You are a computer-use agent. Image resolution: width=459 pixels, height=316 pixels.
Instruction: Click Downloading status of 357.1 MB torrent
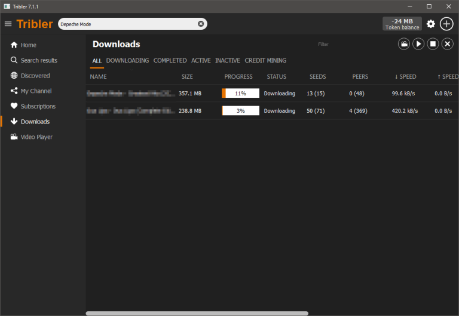[279, 94]
